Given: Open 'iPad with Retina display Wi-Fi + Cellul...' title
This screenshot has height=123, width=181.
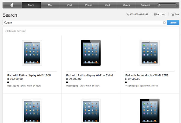Looking at the screenshot, I should click(x=91, y=75).
